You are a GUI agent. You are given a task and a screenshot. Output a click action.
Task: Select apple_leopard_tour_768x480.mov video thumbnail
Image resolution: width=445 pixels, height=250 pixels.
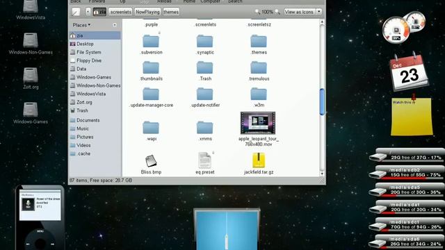click(258, 123)
